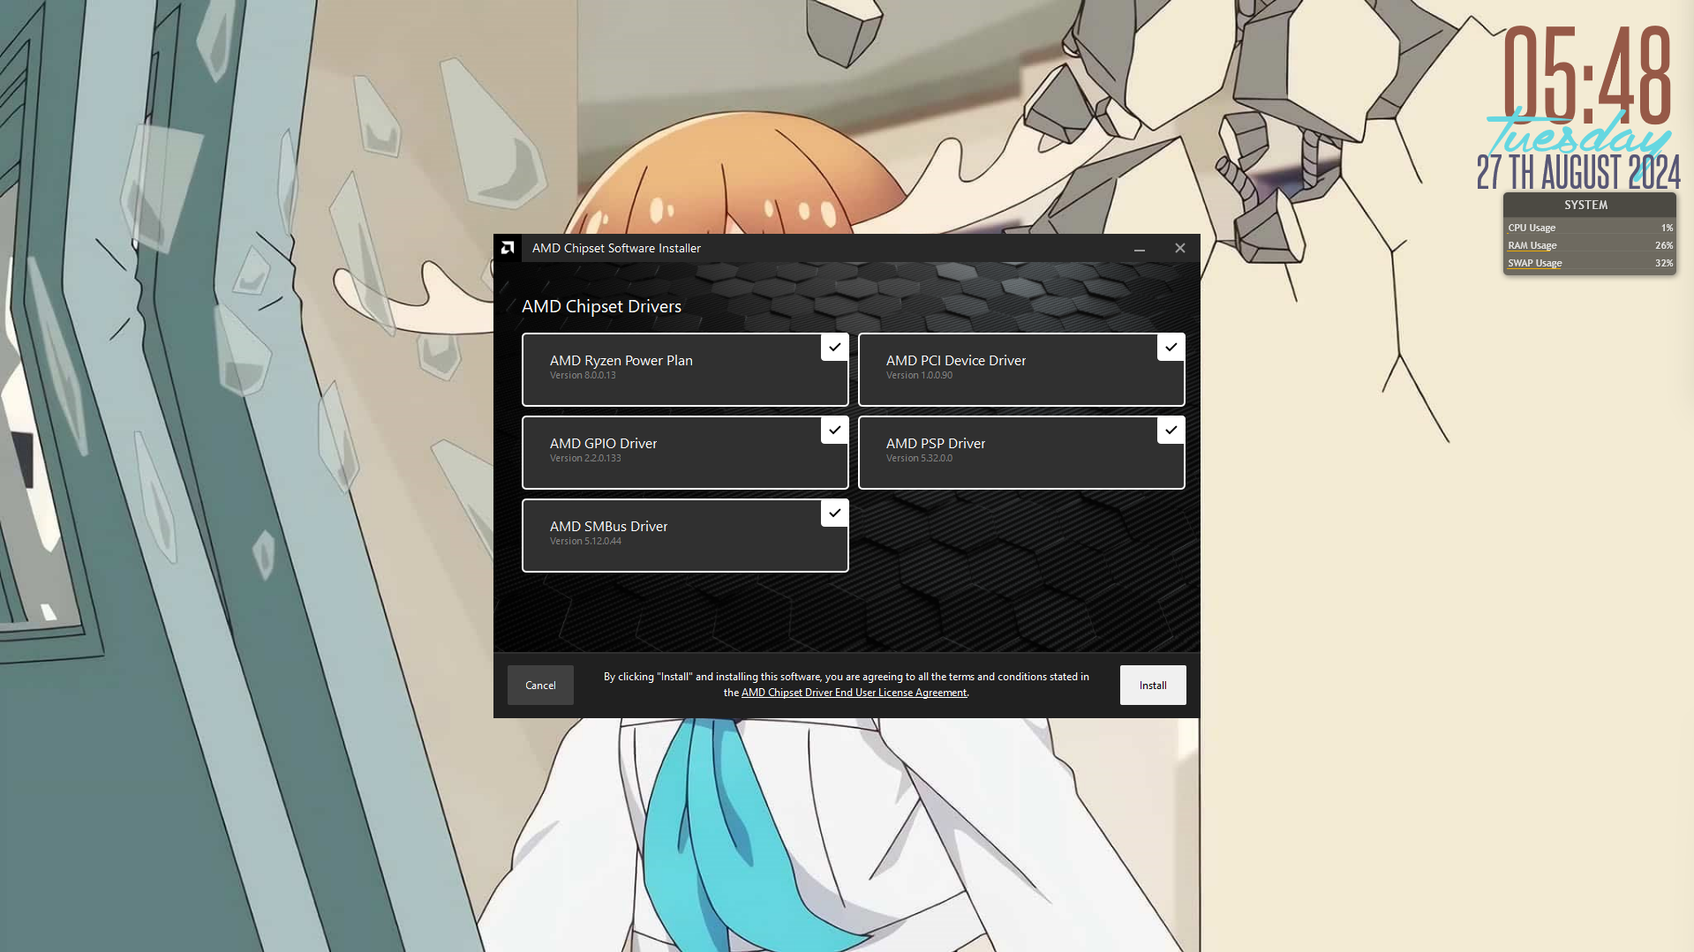The image size is (1694, 952).
Task: Click the SYSTEM widget header
Action: click(x=1589, y=205)
